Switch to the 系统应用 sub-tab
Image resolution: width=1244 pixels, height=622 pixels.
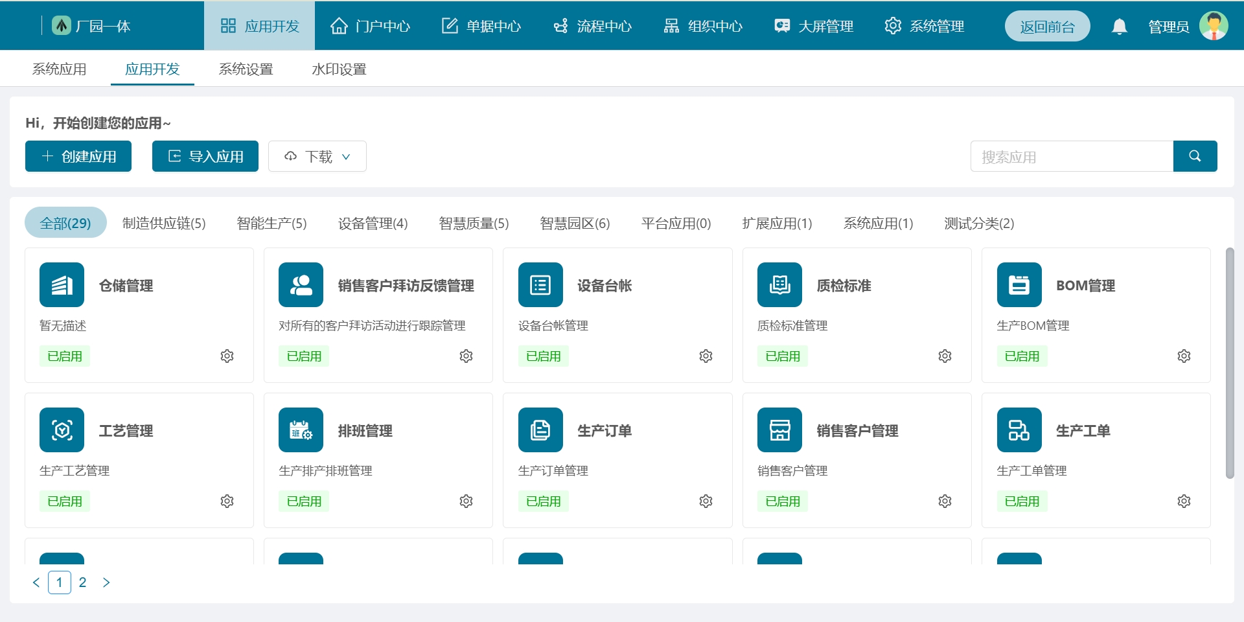point(59,69)
